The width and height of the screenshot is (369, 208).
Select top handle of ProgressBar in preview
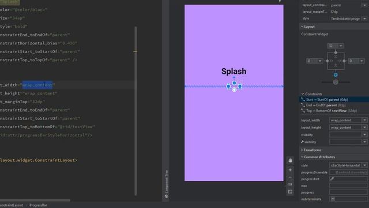pos(234,83)
